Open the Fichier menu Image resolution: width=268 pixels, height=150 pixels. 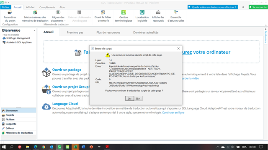(5, 7)
